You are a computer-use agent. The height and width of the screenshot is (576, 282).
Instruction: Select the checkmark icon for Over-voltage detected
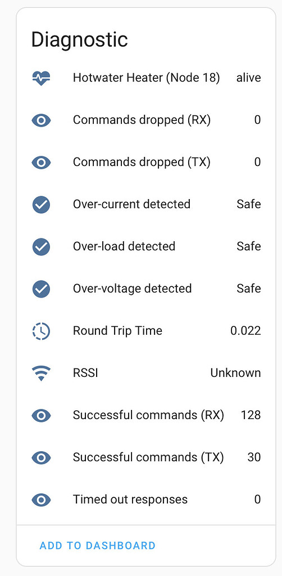click(x=41, y=289)
